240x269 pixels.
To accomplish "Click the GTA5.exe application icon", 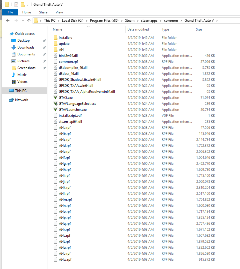I will 55,98.
